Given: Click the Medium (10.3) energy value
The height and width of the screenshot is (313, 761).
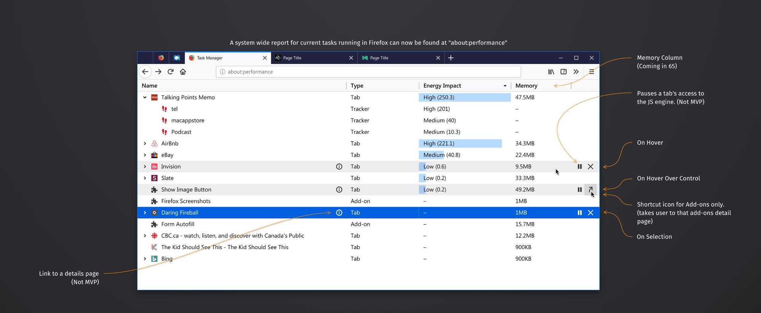Looking at the screenshot, I should 442,132.
